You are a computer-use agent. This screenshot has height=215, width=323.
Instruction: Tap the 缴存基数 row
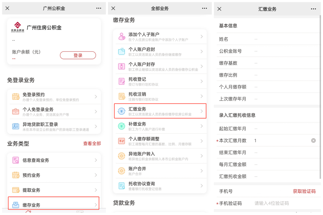pos(268,63)
